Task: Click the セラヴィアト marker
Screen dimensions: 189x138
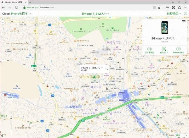Action: (x=15, y=29)
